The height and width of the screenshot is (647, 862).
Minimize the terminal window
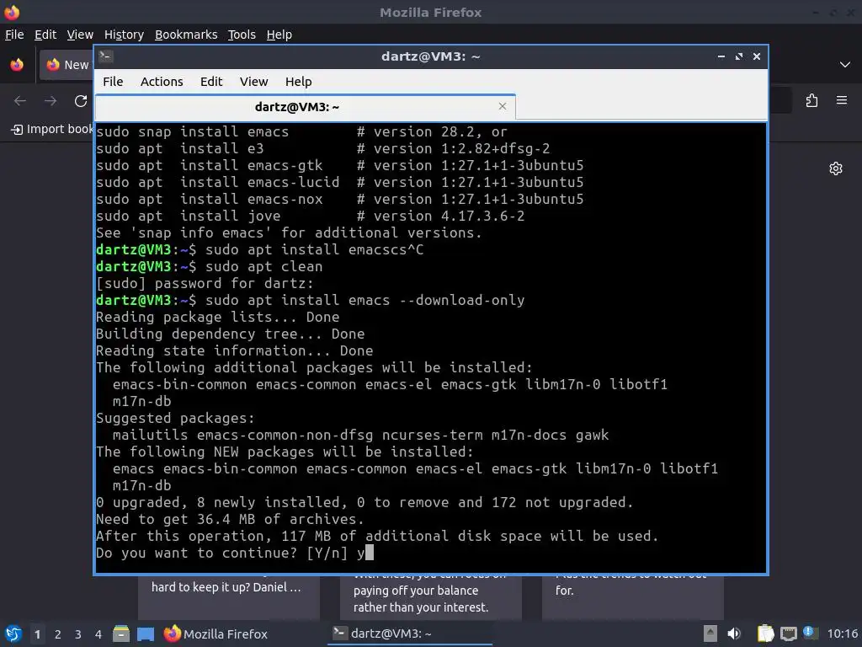721,56
